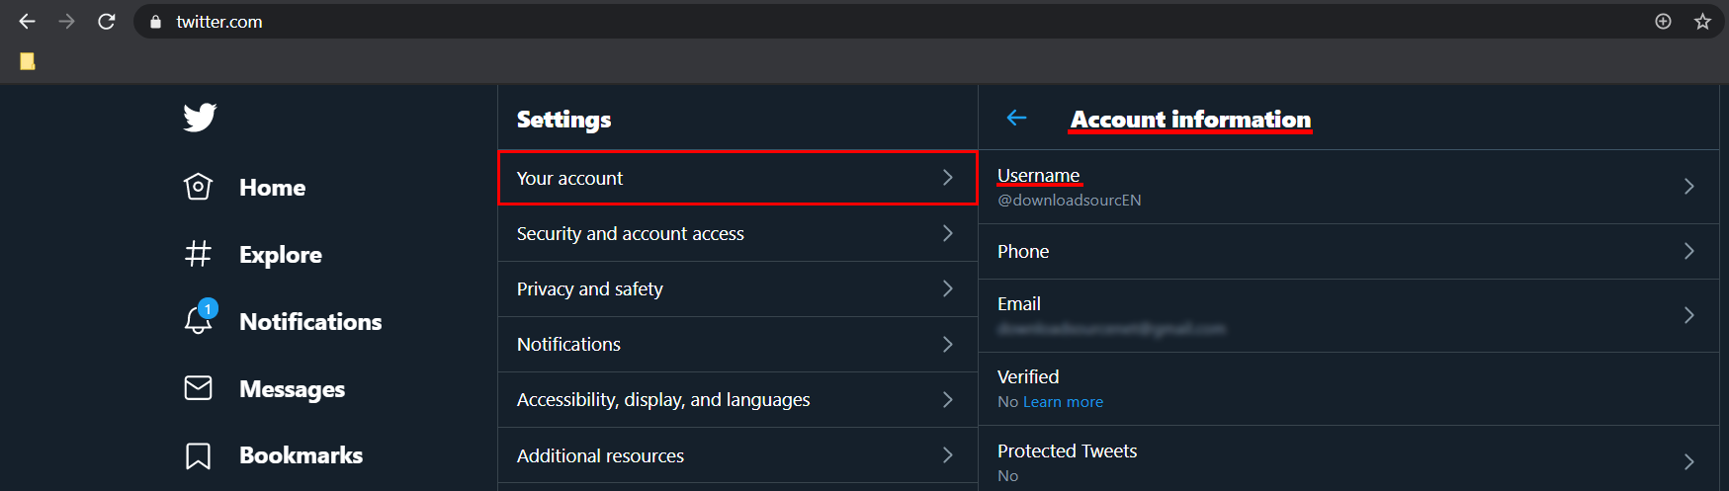Open Additional resources settings
1729x491 pixels.
coord(737,455)
